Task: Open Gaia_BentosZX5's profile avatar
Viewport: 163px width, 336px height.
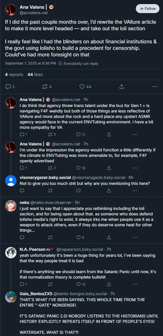Action: coord(11,297)
